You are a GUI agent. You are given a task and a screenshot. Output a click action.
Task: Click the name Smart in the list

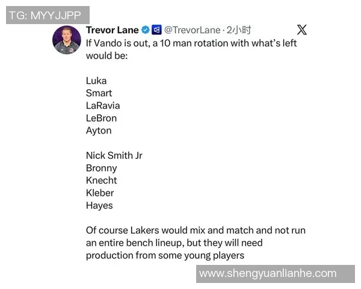point(99,93)
